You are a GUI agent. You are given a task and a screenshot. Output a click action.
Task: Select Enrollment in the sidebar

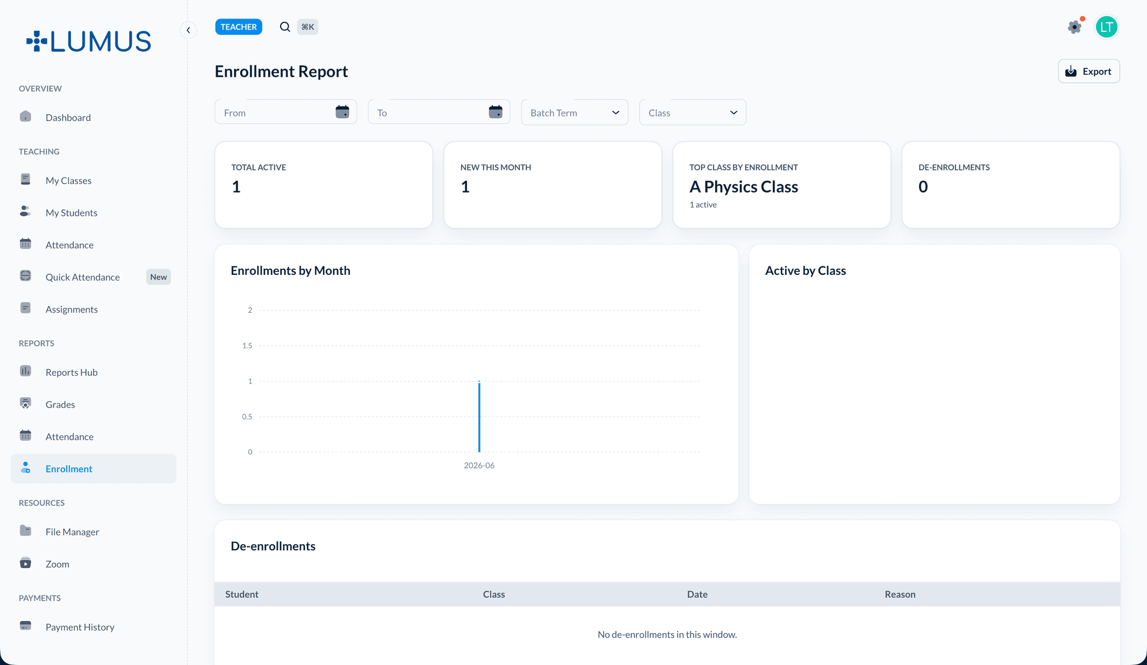pos(94,469)
